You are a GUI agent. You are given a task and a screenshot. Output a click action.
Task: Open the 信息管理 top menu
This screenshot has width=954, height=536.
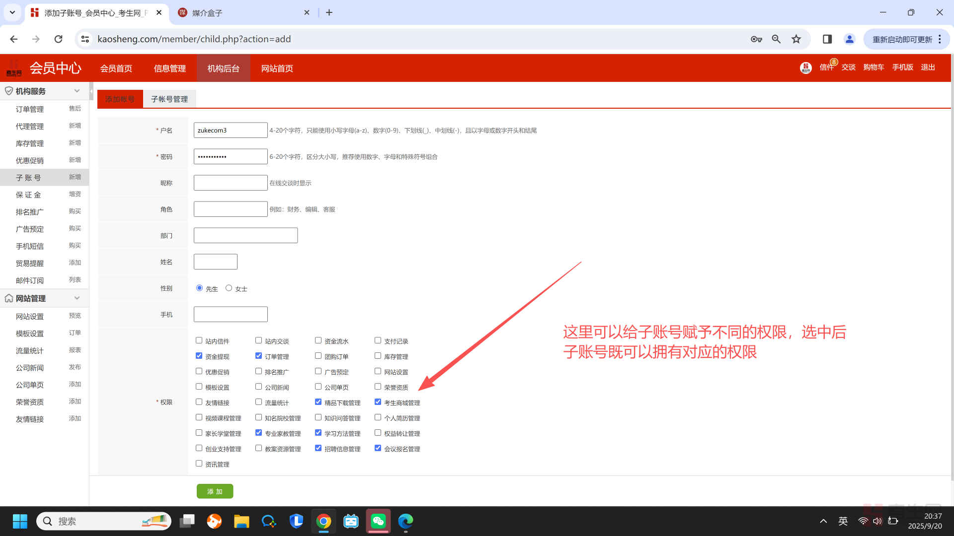coord(170,68)
